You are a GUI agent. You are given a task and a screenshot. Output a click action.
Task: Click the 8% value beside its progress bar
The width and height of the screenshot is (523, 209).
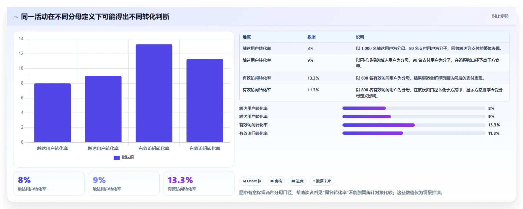491,108
